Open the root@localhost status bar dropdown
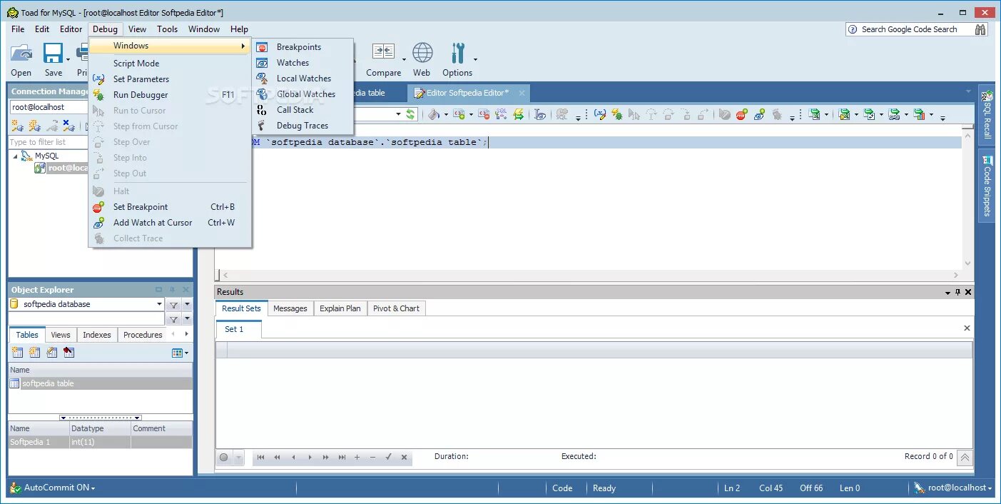 click(990, 488)
